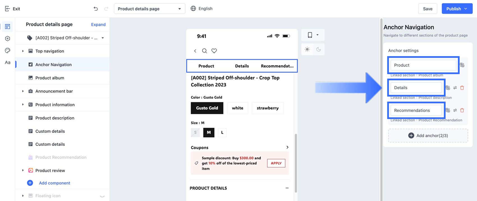Viewport: 477px width, 201px height.
Task: Click the Save button
Action: tap(428, 9)
